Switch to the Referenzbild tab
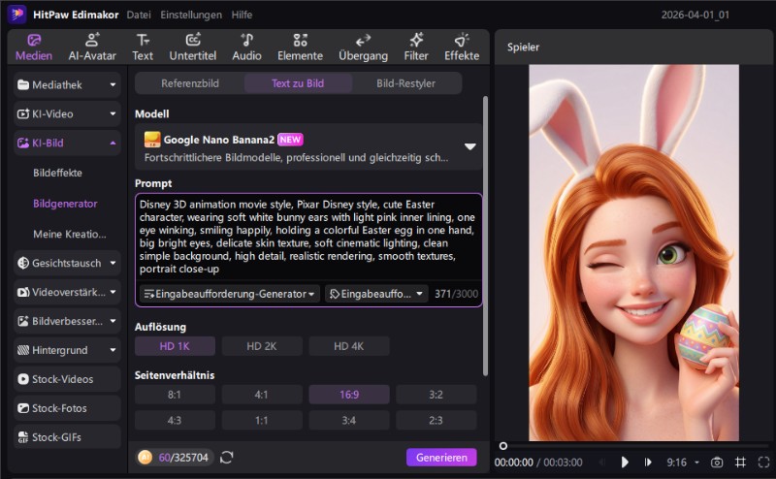The width and height of the screenshot is (776, 479). (189, 83)
